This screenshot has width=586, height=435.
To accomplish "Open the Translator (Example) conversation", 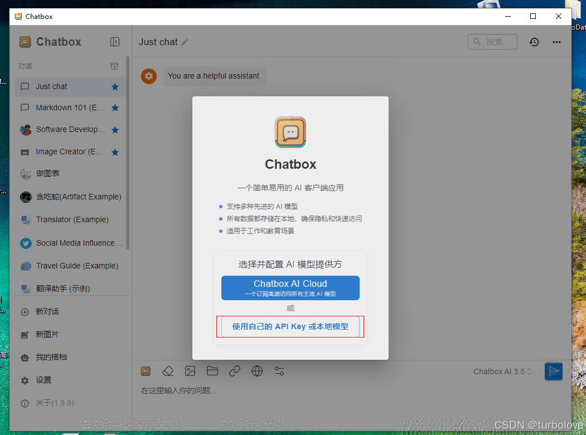I will point(70,219).
